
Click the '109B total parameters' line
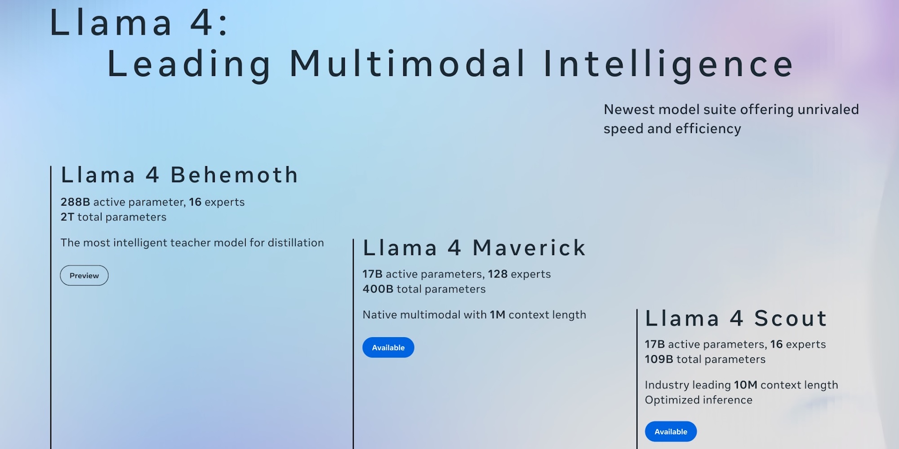pyautogui.click(x=705, y=359)
